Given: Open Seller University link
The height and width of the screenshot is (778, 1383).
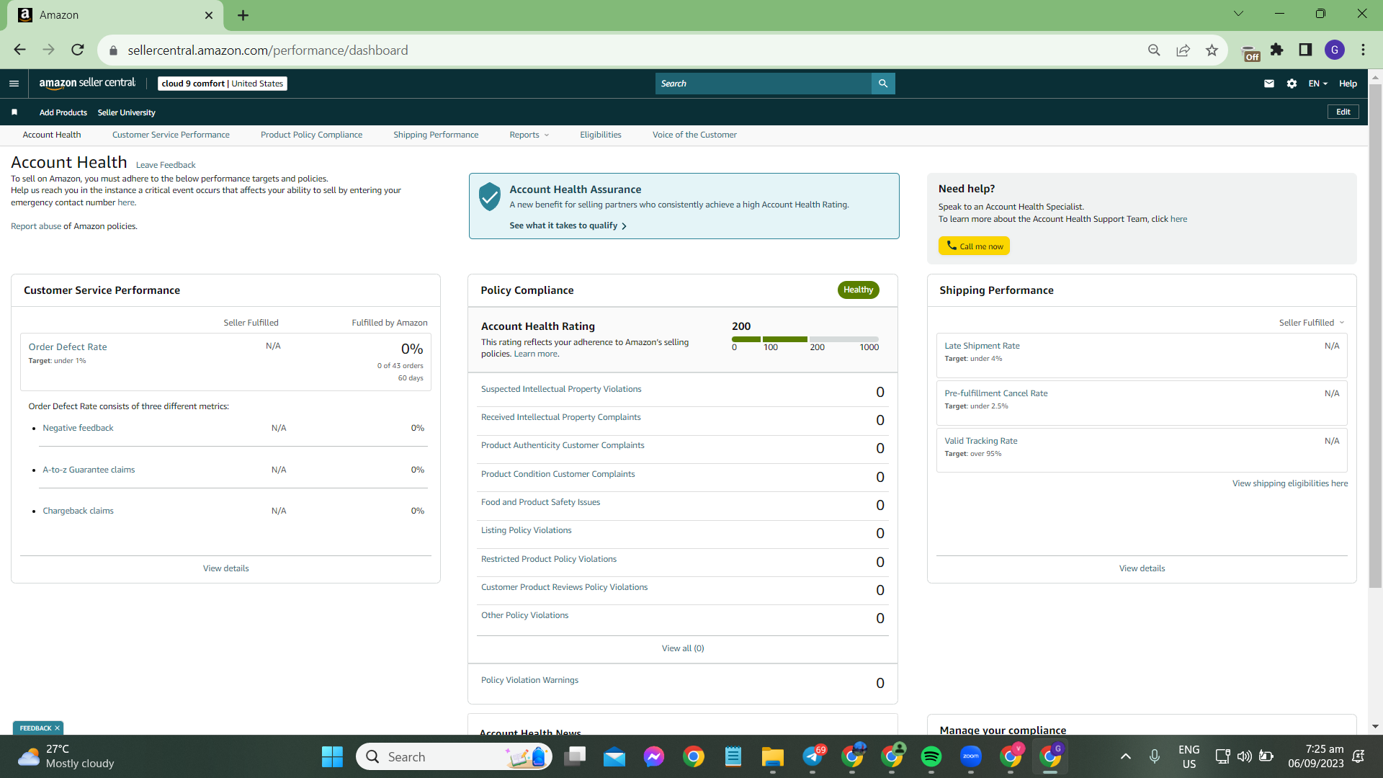Looking at the screenshot, I should 126,112.
